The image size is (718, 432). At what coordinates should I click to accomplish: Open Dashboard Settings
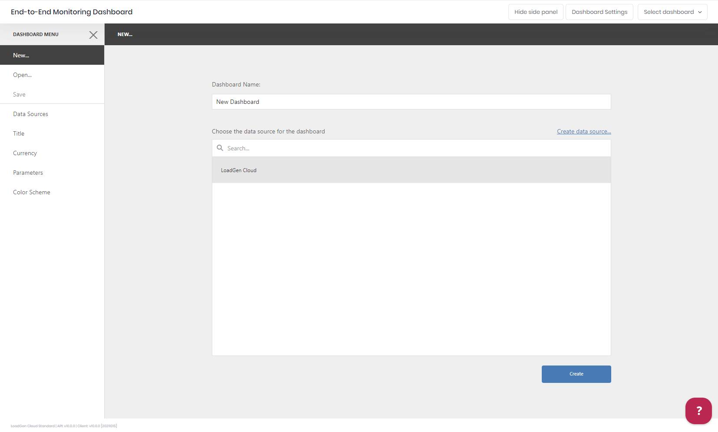(599, 12)
